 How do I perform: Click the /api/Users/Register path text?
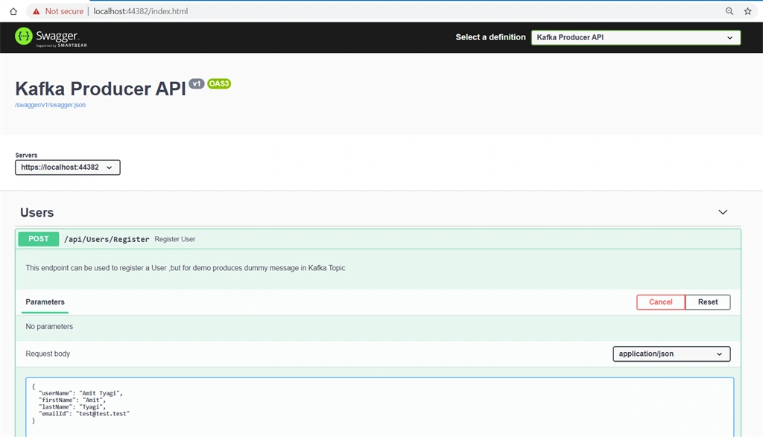coord(107,239)
